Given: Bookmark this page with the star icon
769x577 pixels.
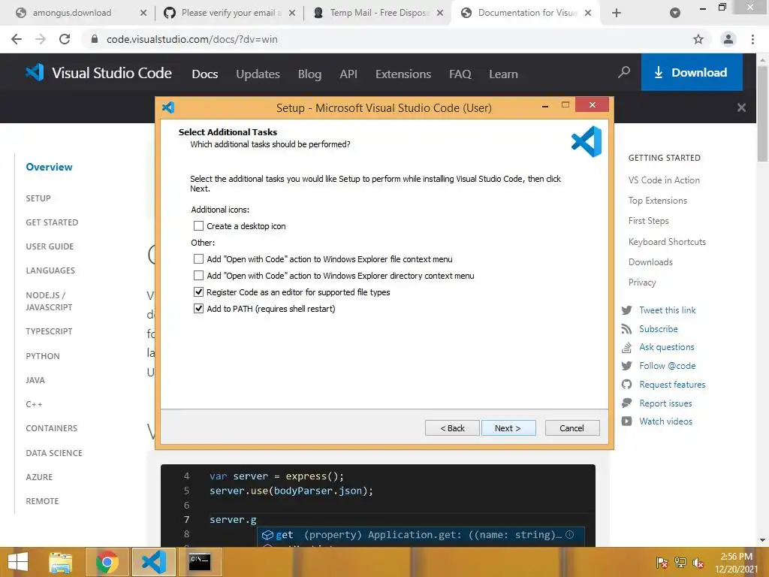Looking at the screenshot, I should point(698,39).
